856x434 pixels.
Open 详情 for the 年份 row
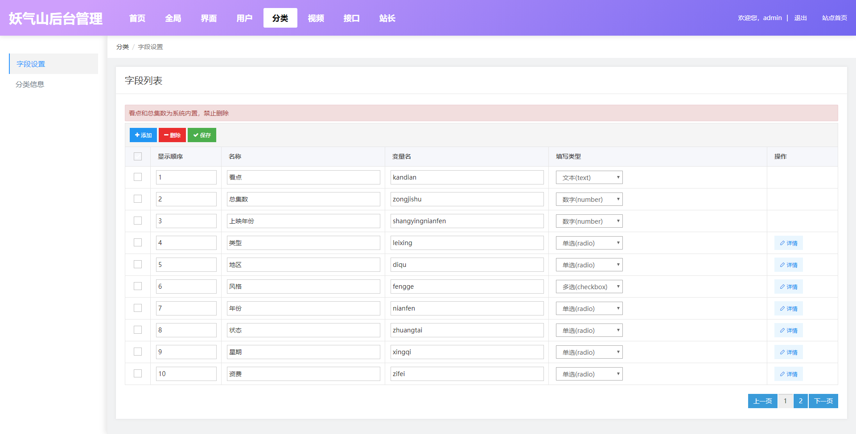788,308
